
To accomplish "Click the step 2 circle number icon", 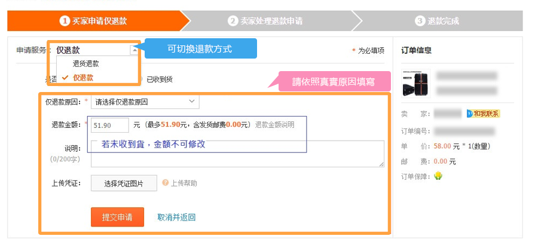I will tap(233, 21).
